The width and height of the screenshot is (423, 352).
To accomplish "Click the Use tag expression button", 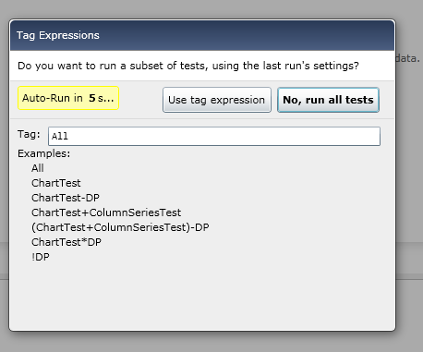I will [x=217, y=100].
